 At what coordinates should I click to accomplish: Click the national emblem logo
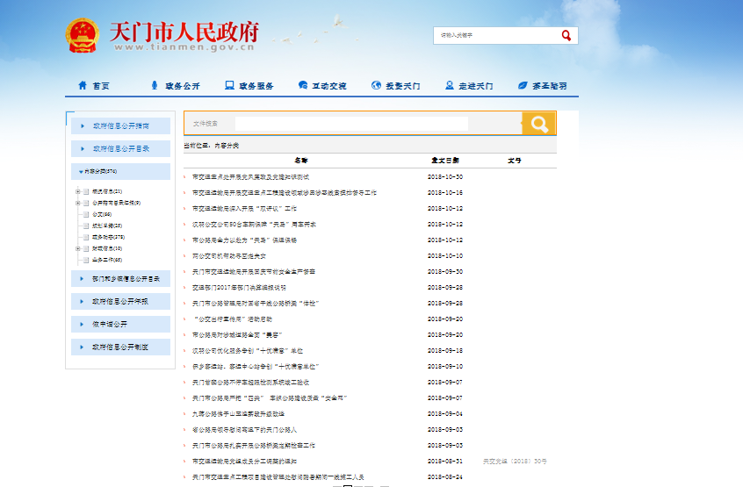[x=83, y=36]
